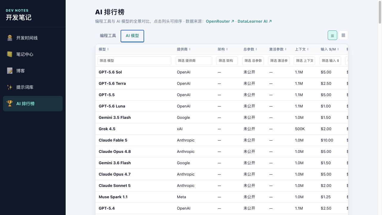This screenshot has height=215, width=382.
Task: Click Anthropic provider in Claude Sonnet 5 row
Action: click(x=186, y=186)
